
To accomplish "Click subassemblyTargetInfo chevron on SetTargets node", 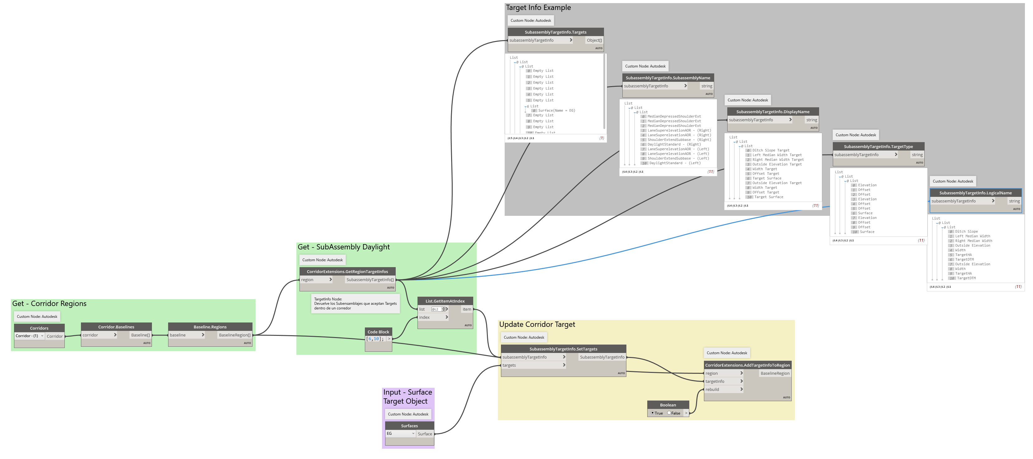I will pyautogui.click(x=564, y=357).
